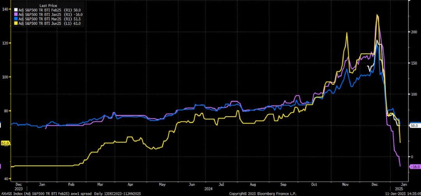Click the 80 label on the left axis
Viewport: 421px width, 196px height.
click(x=5, y=111)
